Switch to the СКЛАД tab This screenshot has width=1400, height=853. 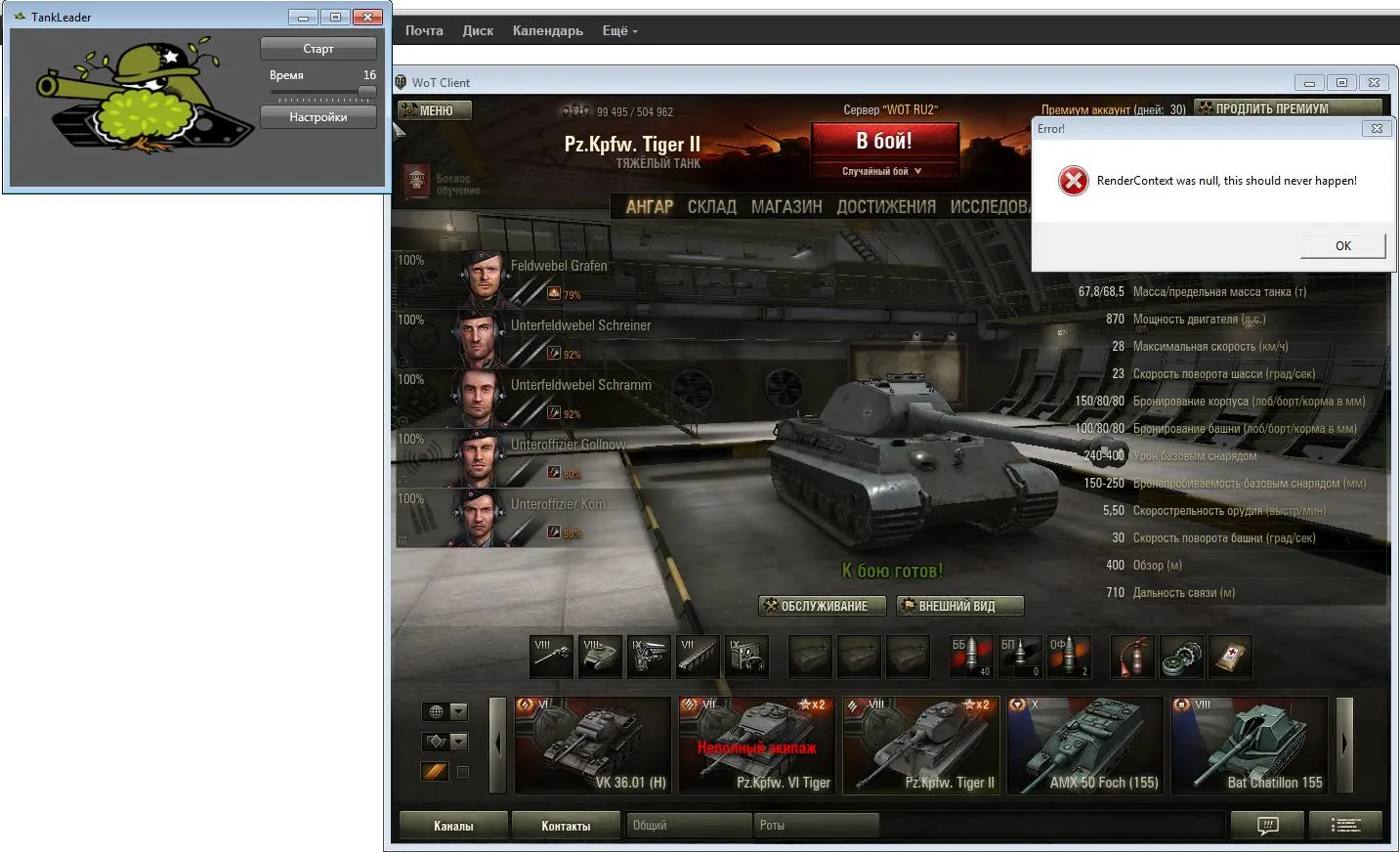pos(712,206)
